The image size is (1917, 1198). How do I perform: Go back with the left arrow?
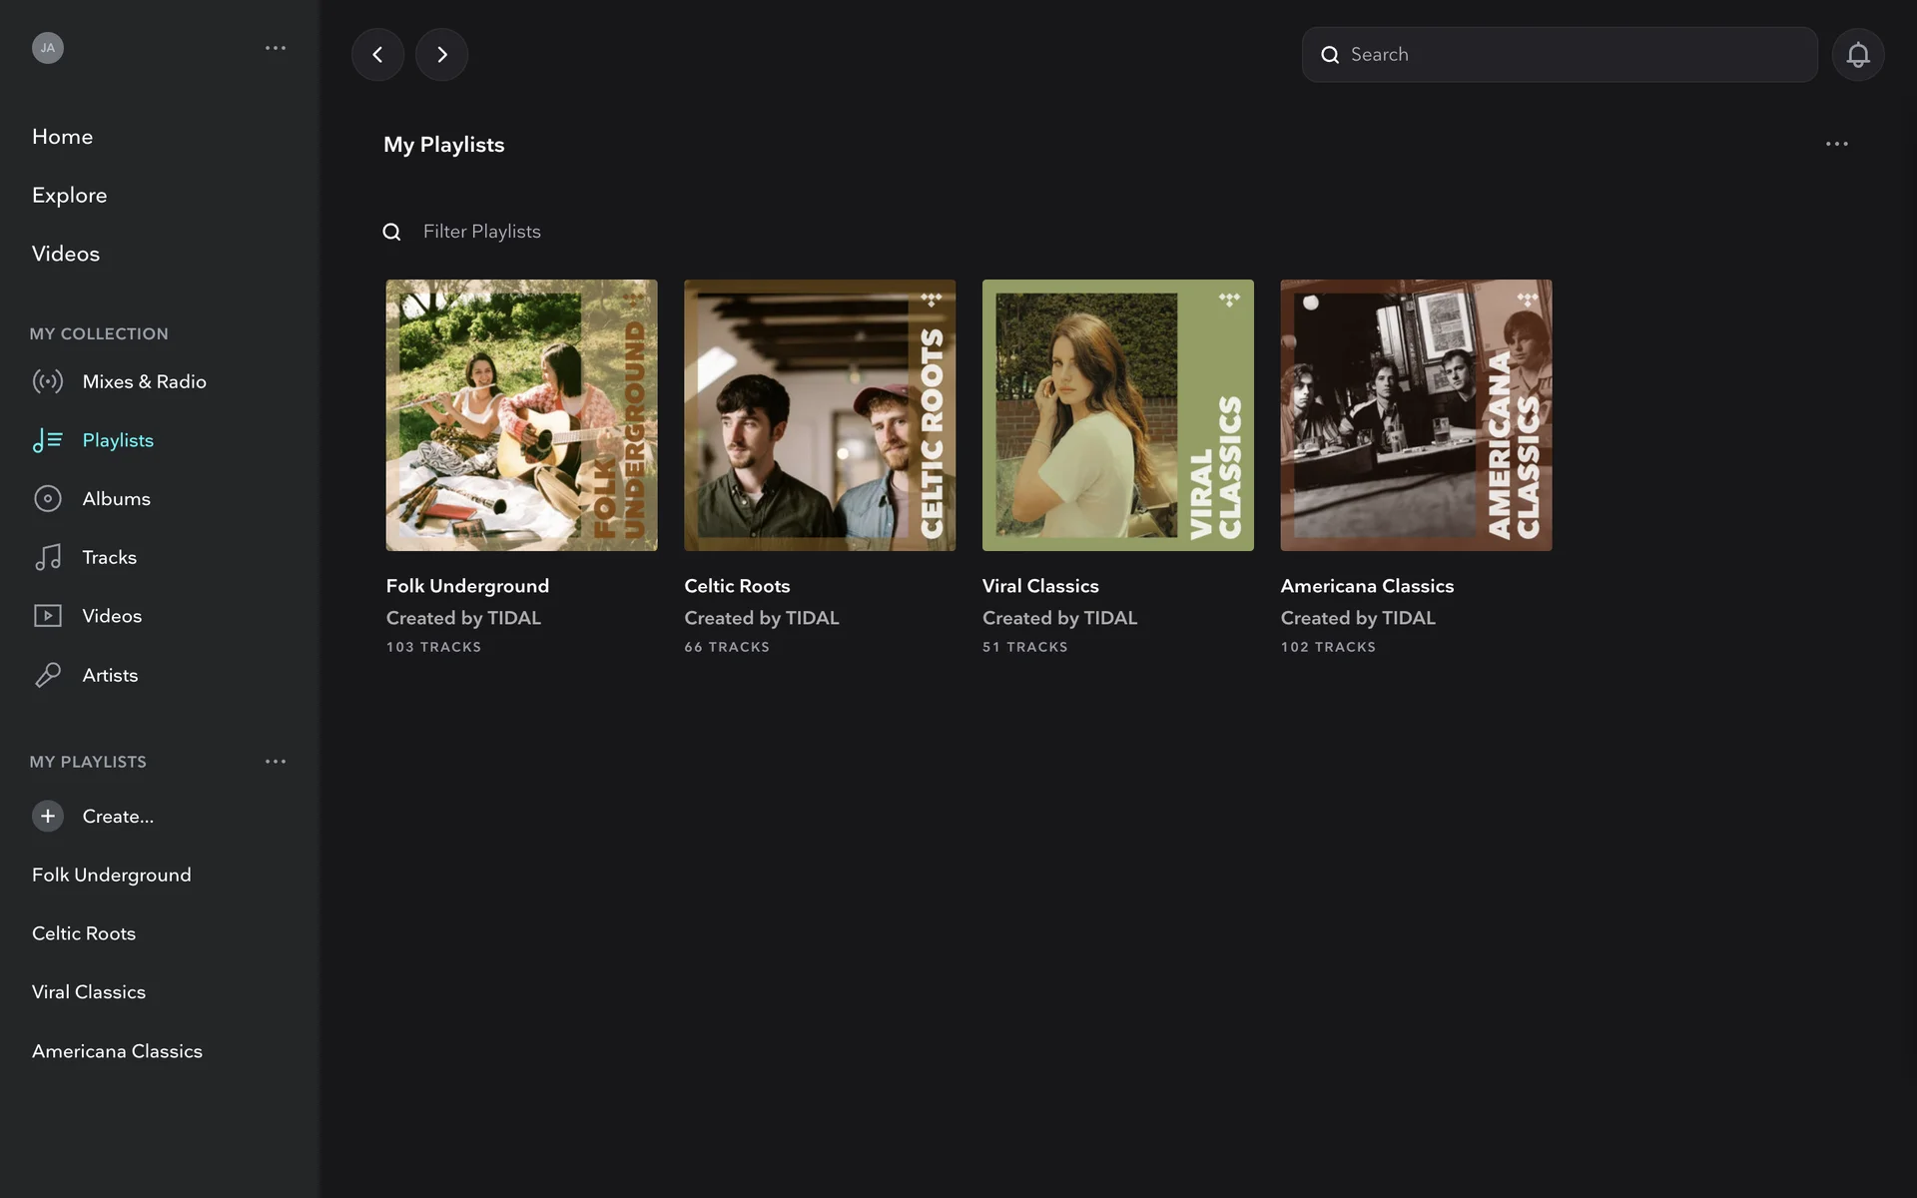point(377,55)
